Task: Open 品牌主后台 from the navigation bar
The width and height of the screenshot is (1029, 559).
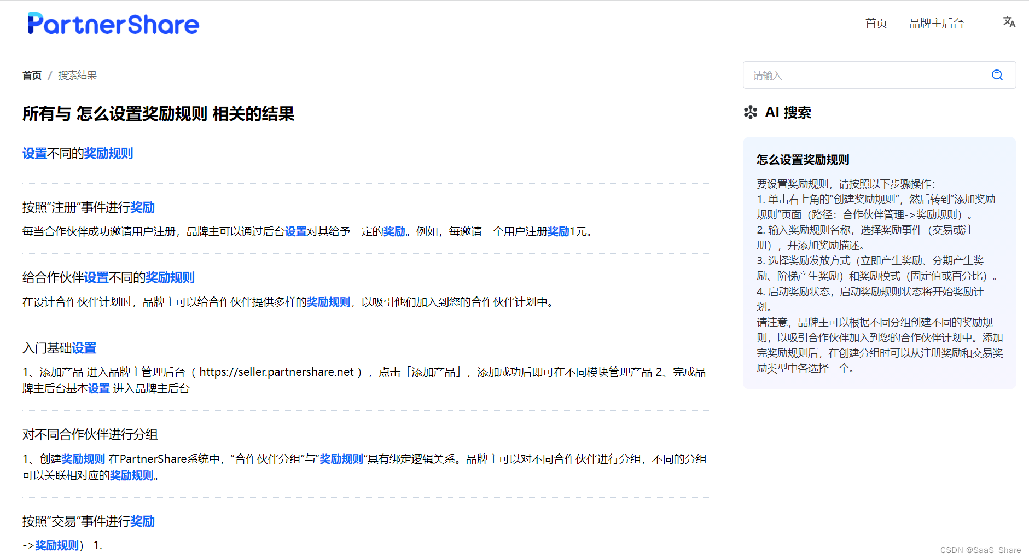Action: tap(936, 23)
